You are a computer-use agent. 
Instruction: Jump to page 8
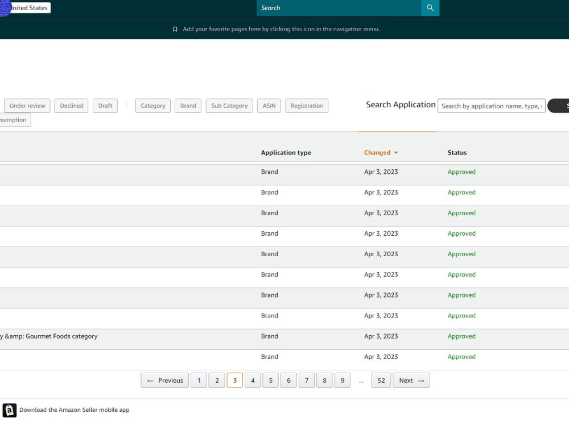pyautogui.click(x=324, y=381)
